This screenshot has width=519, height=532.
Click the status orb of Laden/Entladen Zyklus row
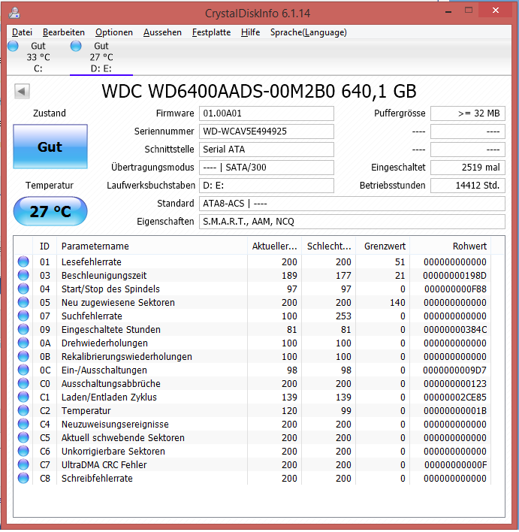pyautogui.click(x=23, y=397)
